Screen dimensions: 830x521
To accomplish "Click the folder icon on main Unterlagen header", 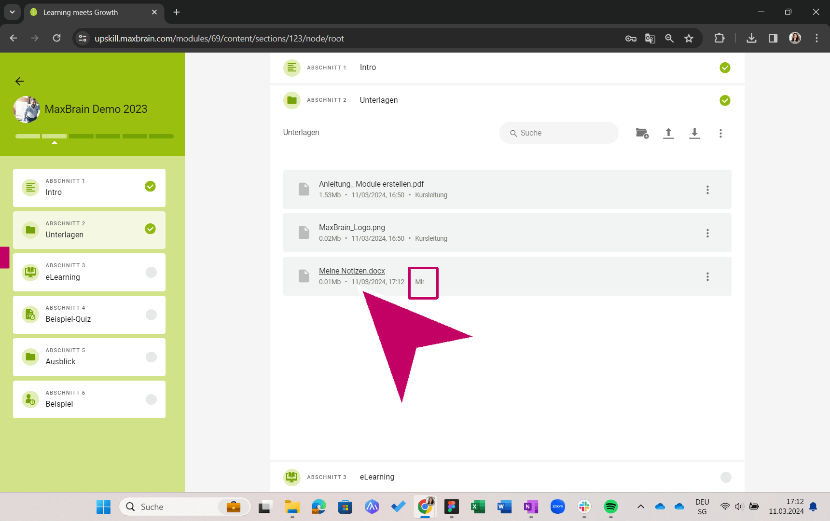I will pos(292,100).
